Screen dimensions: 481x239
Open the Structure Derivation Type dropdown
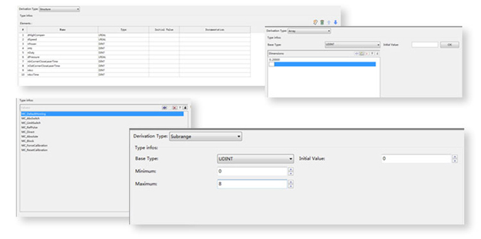(59, 9)
